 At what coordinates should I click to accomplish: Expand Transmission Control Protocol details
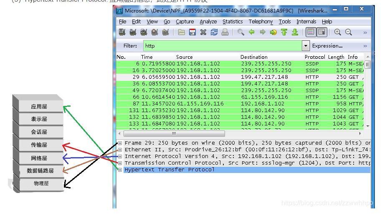coord(120,163)
